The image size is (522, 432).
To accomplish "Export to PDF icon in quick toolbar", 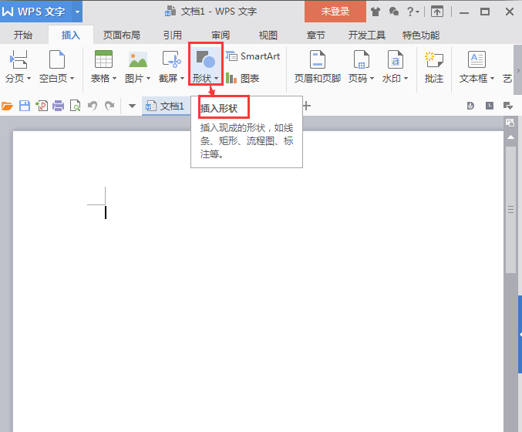I will pyautogui.click(x=42, y=106).
